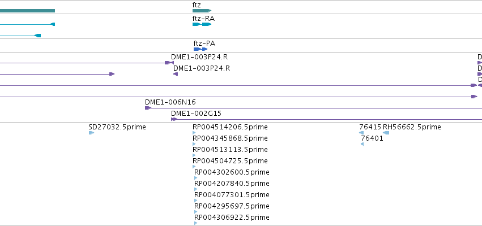
Task: Click the RP004514206.5prime arrow marker
Action: coord(194,133)
